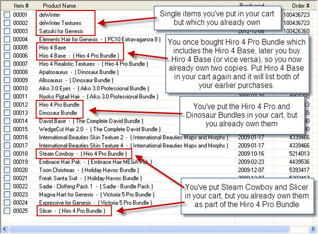318x234 pixels.
Task: Tick checkbox for item 00016
Action: [7, 137]
